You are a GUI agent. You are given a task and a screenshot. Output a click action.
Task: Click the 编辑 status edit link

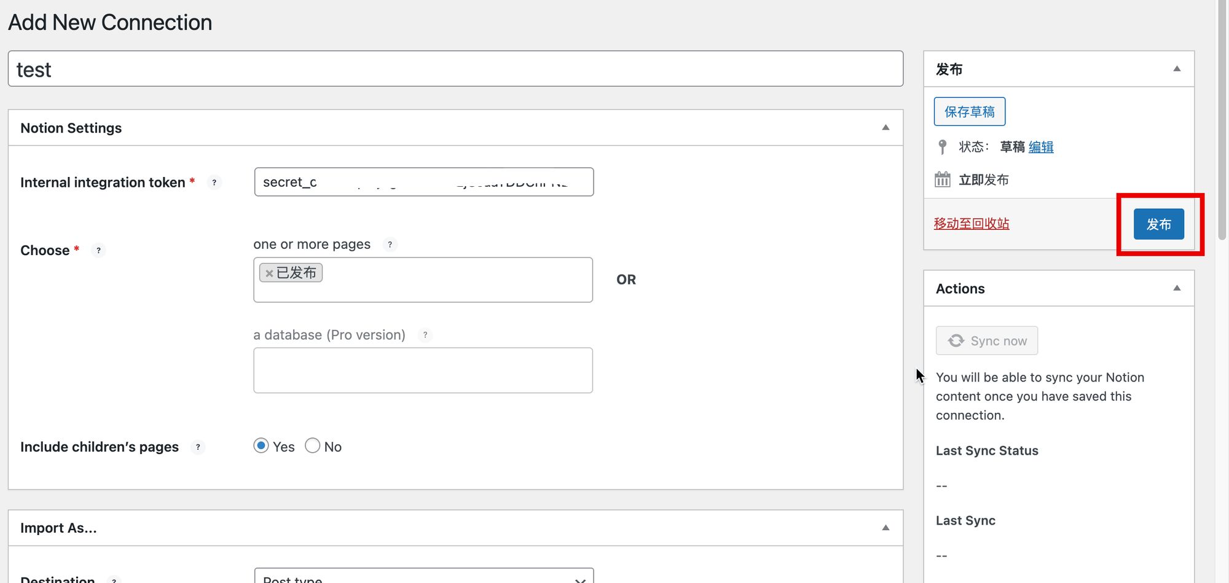point(1041,147)
